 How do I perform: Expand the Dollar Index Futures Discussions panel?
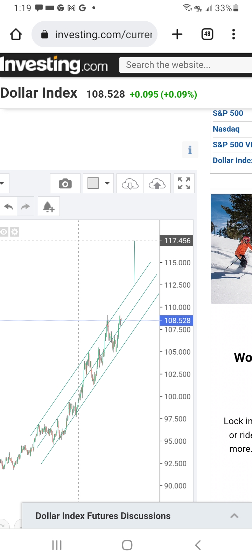pos(234,516)
